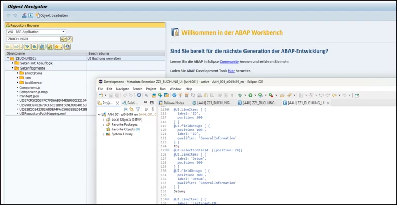397x205 pixels.
Task: Open the Eclipse File menu
Action: (x=100, y=89)
